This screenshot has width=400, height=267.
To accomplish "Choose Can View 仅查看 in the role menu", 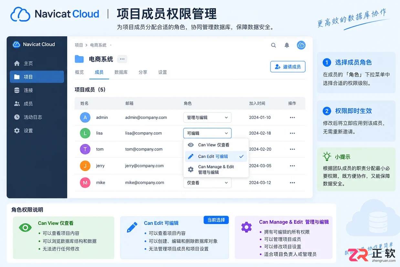I will coord(216,145).
